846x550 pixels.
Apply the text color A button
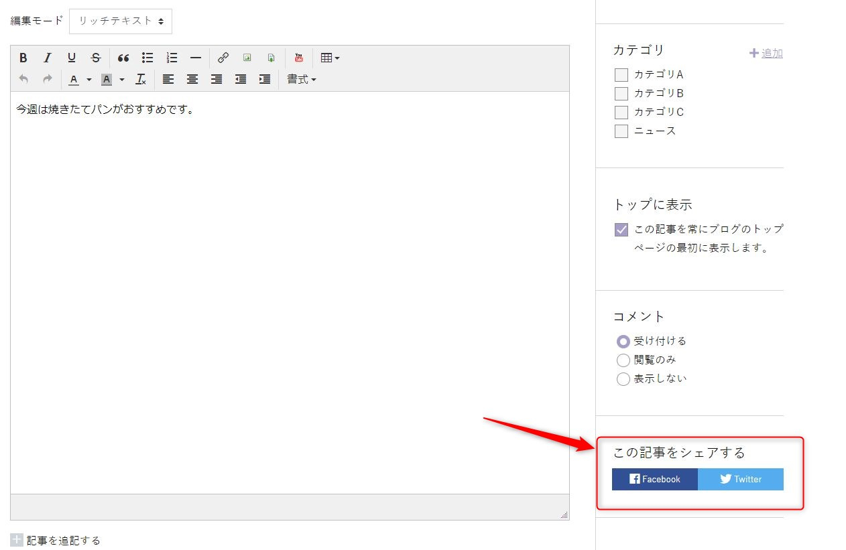pyautogui.click(x=74, y=79)
